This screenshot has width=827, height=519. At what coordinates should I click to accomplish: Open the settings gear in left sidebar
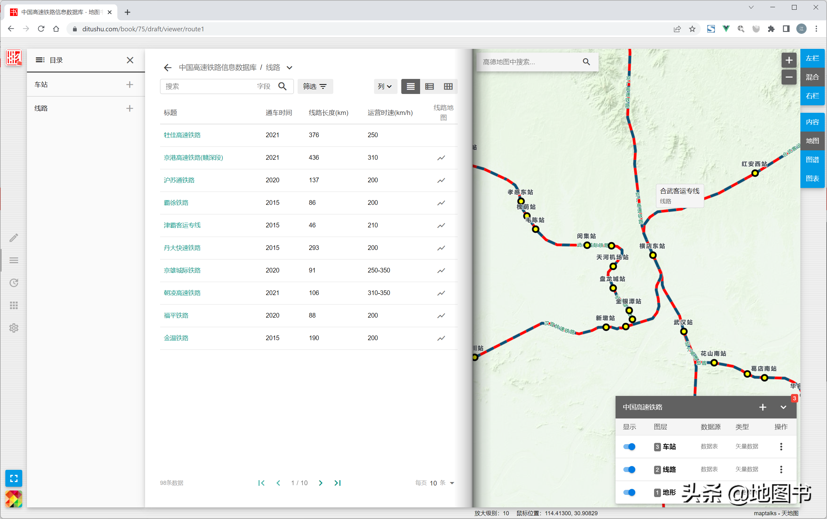14,328
